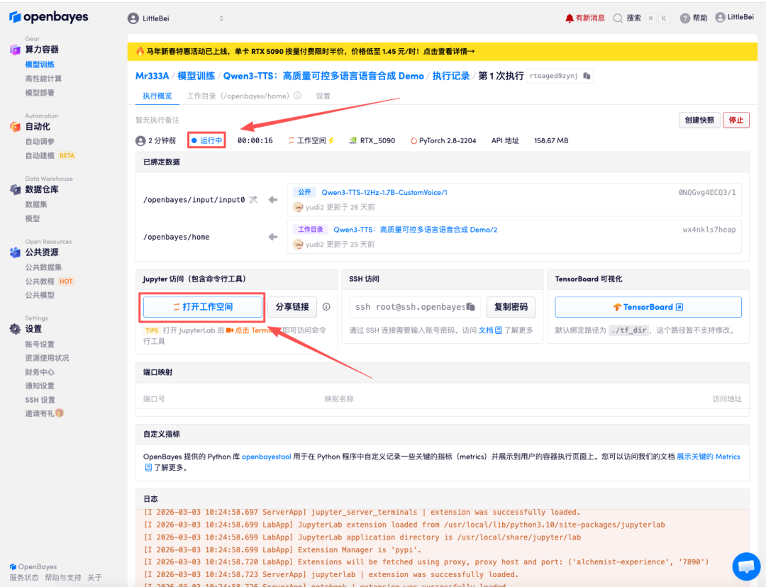Copy execution ID rtoaged9zynj icon
The height and width of the screenshot is (587, 766).
coord(587,76)
